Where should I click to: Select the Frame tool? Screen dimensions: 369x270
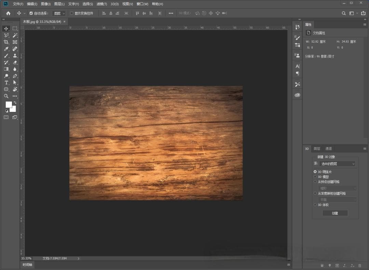click(15, 42)
